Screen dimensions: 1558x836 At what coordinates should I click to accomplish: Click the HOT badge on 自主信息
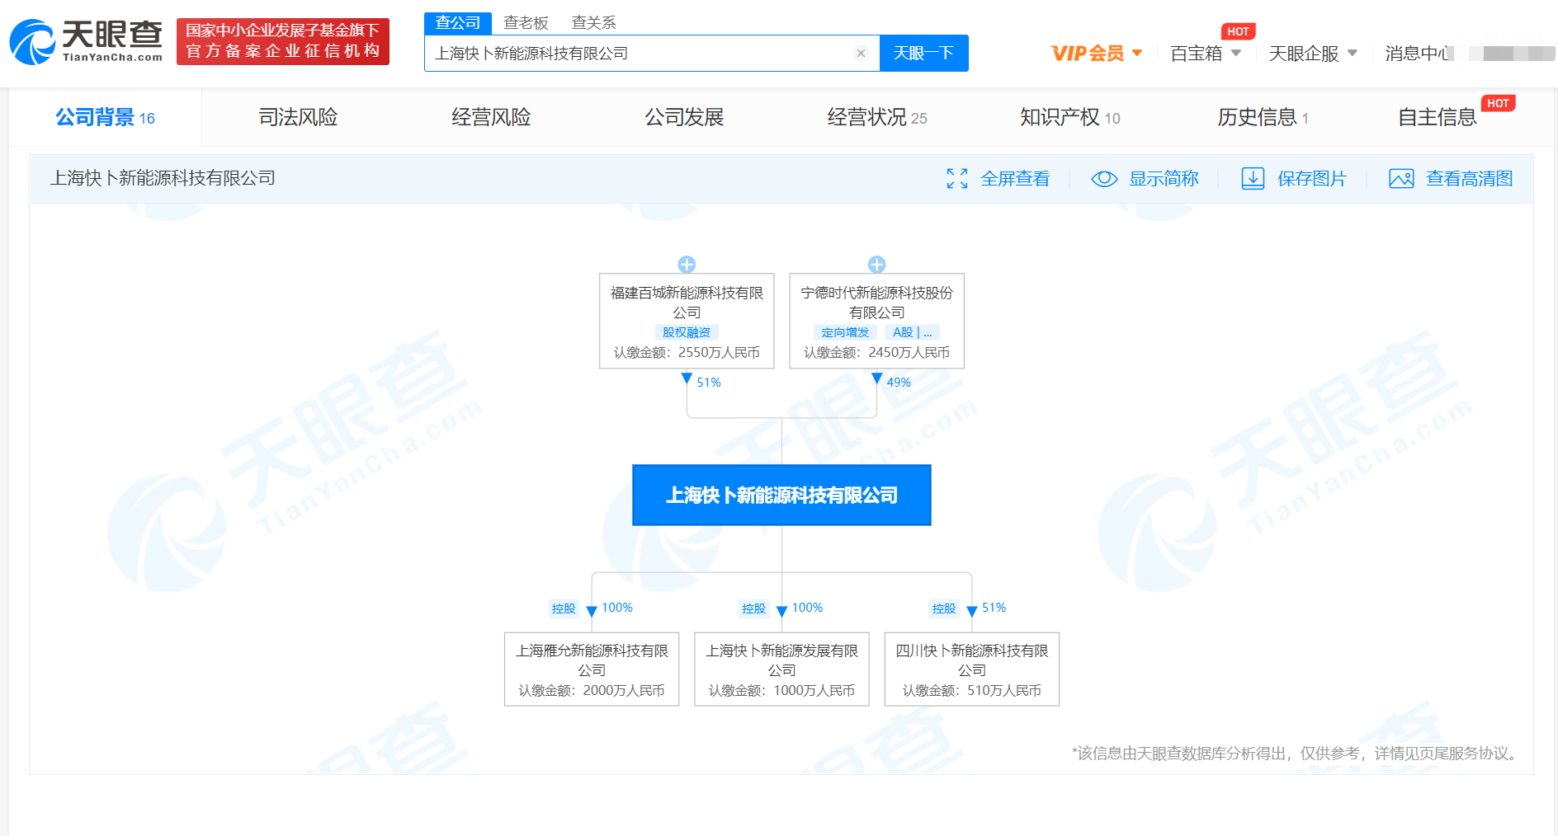1498,103
